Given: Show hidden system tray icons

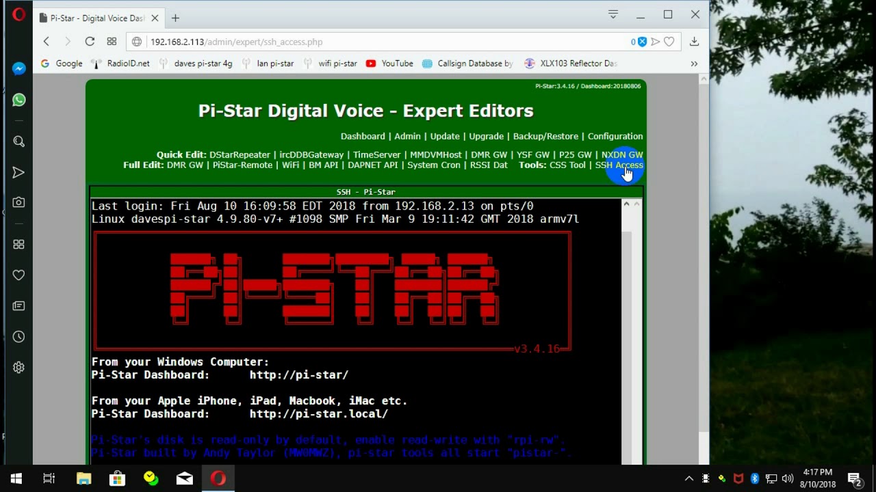Looking at the screenshot, I should point(689,478).
